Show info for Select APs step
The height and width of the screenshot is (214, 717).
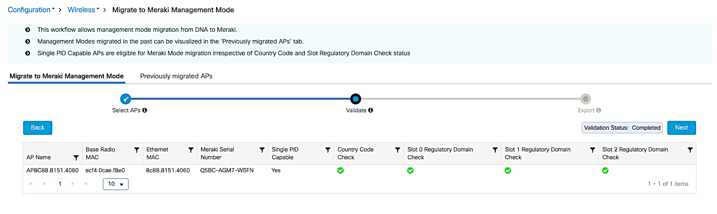(x=145, y=110)
